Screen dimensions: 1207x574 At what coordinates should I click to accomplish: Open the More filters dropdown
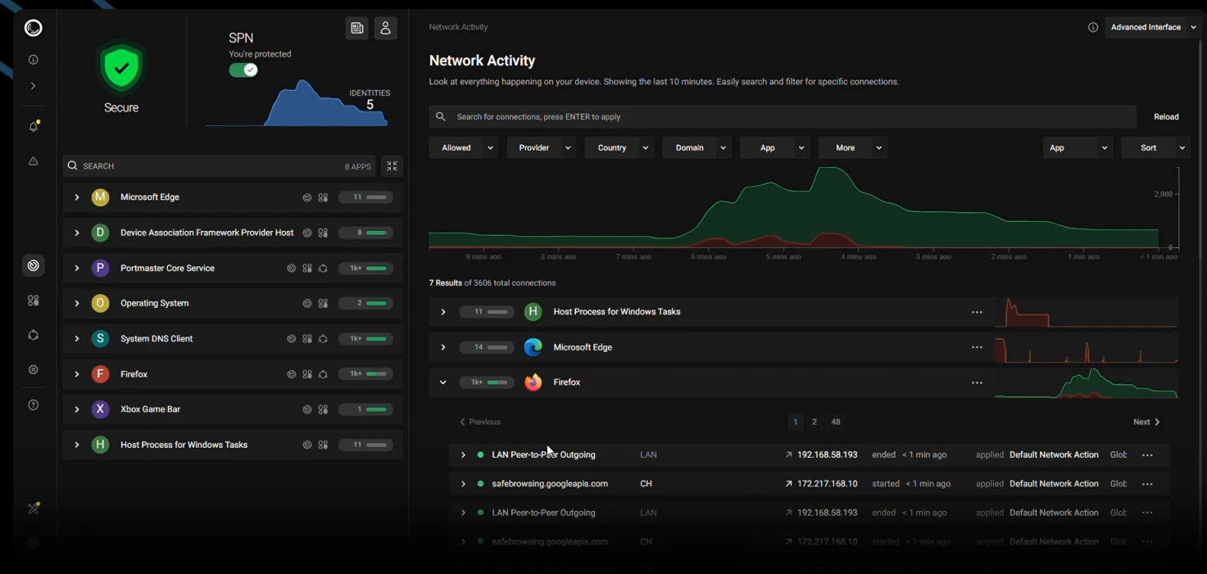pos(852,147)
